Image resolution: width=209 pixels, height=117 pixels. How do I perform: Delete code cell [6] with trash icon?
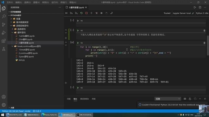tap(204, 43)
